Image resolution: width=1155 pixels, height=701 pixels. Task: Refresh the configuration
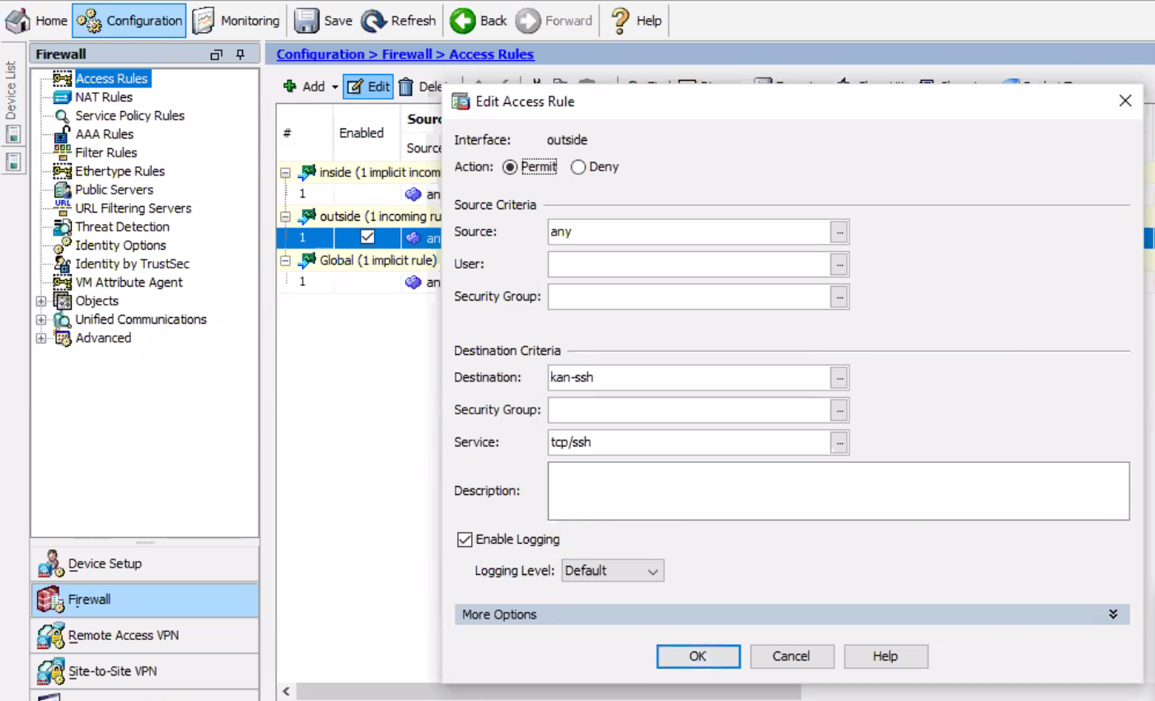pyautogui.click(x=399, y=21)
